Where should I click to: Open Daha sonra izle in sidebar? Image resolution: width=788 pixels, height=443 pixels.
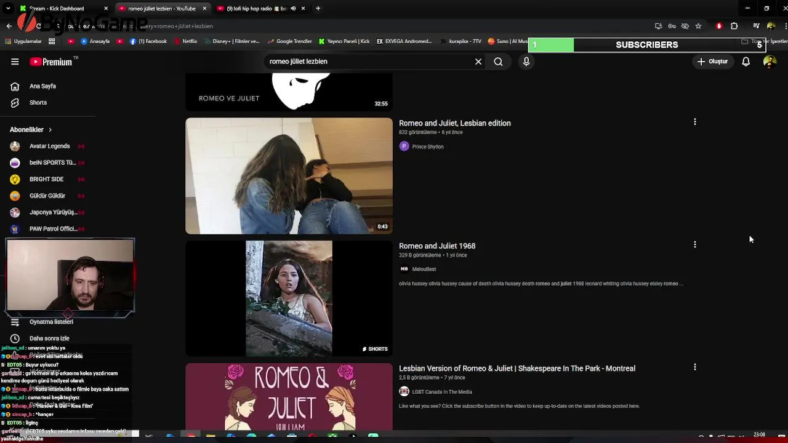pos(48,338)
